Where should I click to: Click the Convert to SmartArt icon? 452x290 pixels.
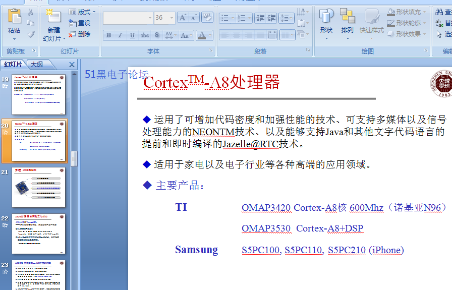point(303,34)
